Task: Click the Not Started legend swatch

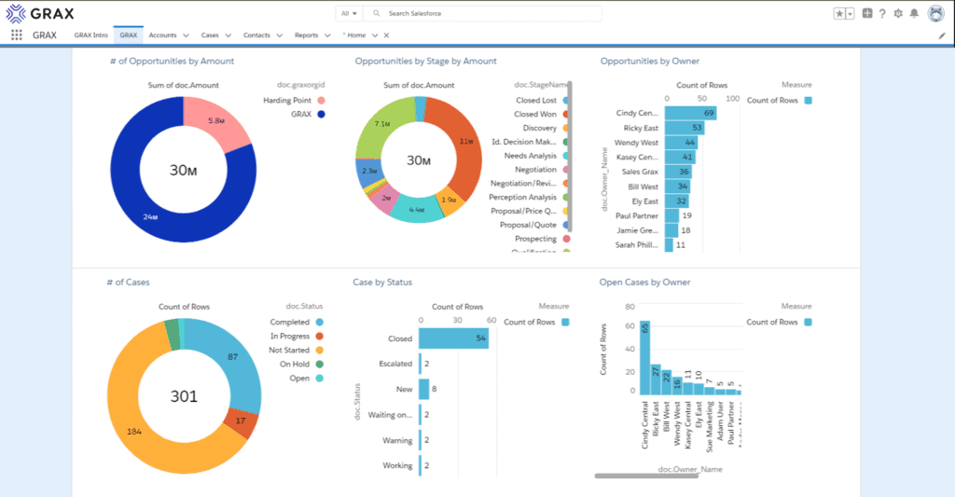Action: pos(320,351)
